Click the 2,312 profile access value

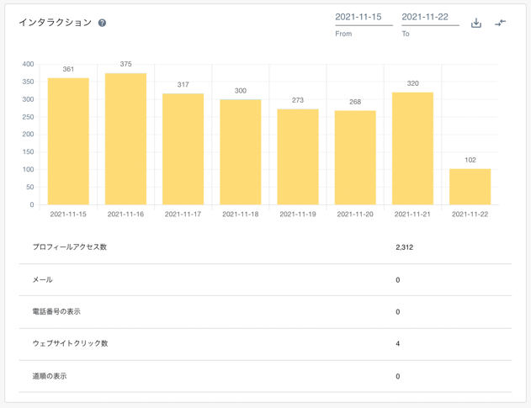404,247
